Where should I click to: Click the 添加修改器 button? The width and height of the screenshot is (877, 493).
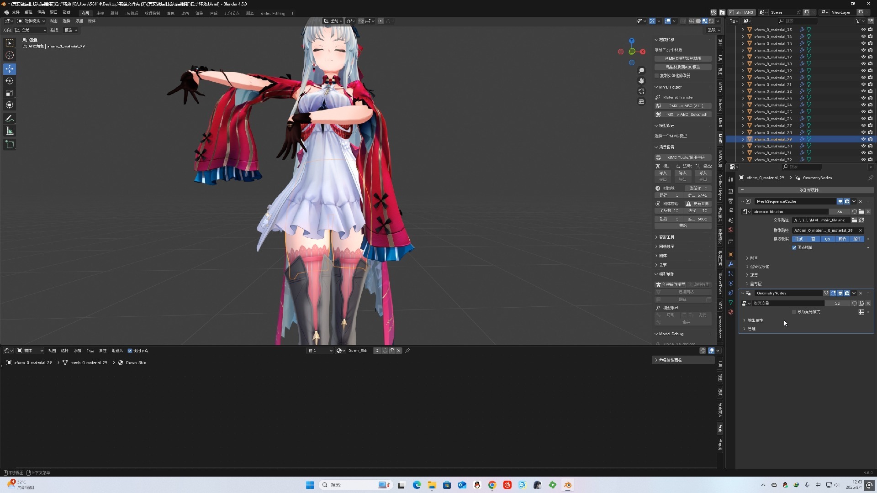coord(806,190)
